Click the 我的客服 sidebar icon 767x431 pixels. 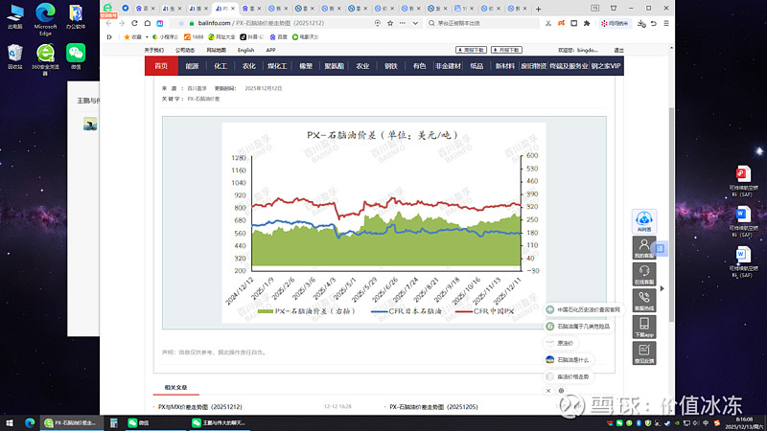644,248
